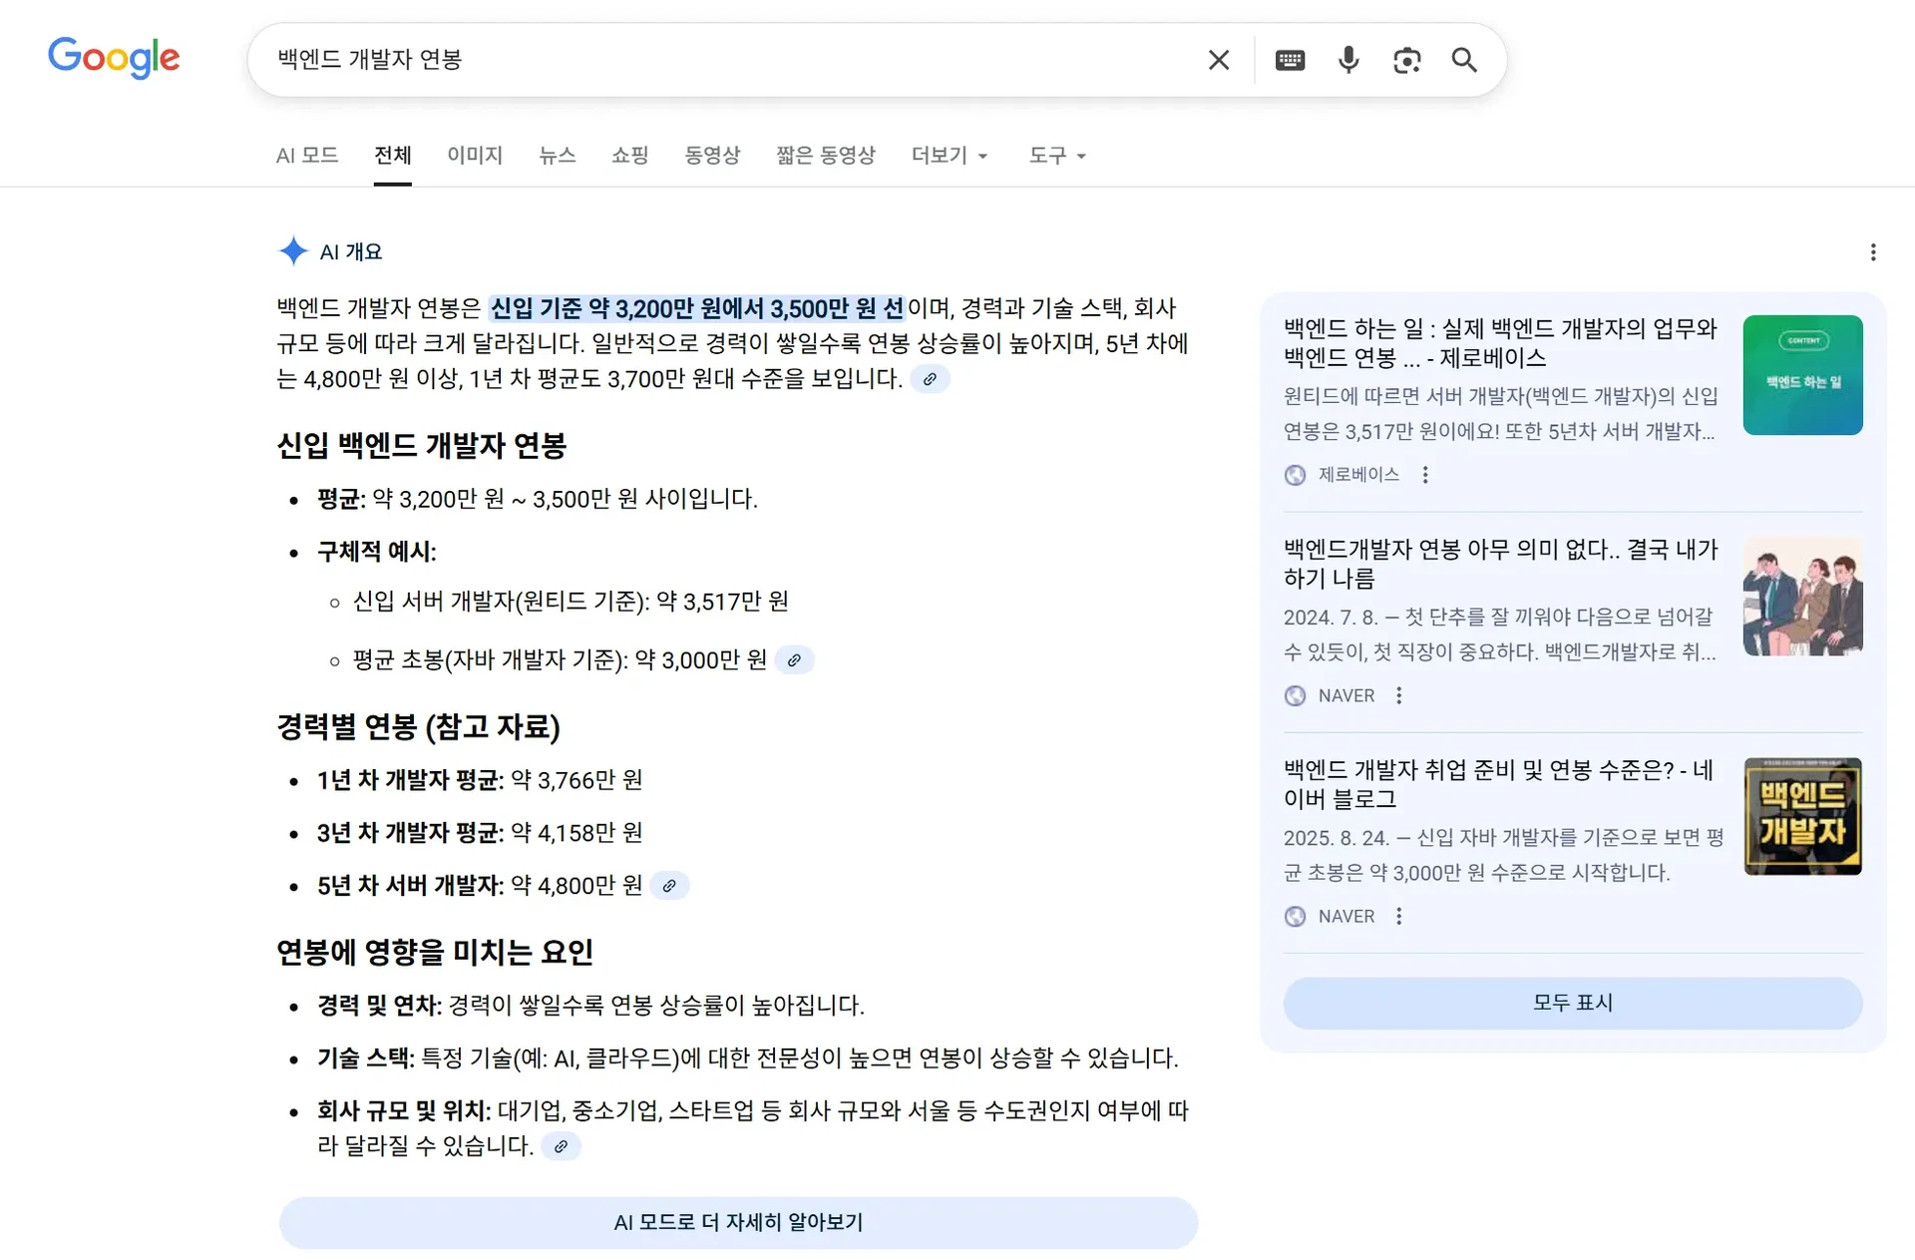Open the 더보기 dropdown
1915x1260 pixels.
[949, 156]
